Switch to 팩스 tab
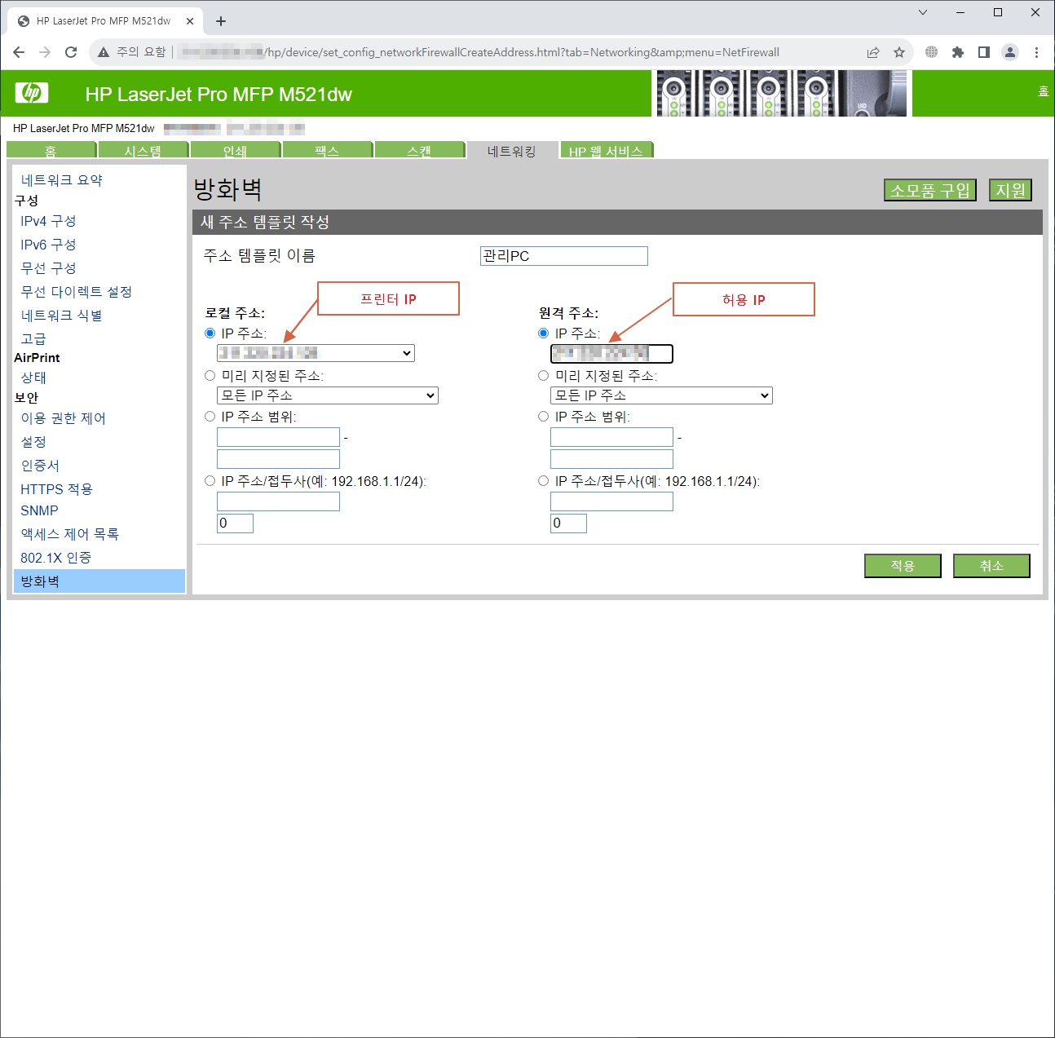Image resolution: width=1055 pixels, height=1038 pixels. 327,151
